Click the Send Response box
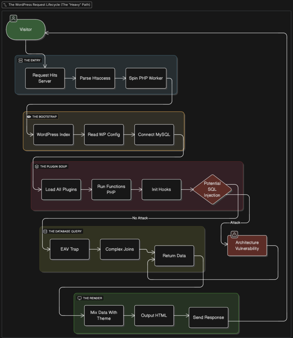The width and height of the screenshot is (293, 338). coord(208,317)
